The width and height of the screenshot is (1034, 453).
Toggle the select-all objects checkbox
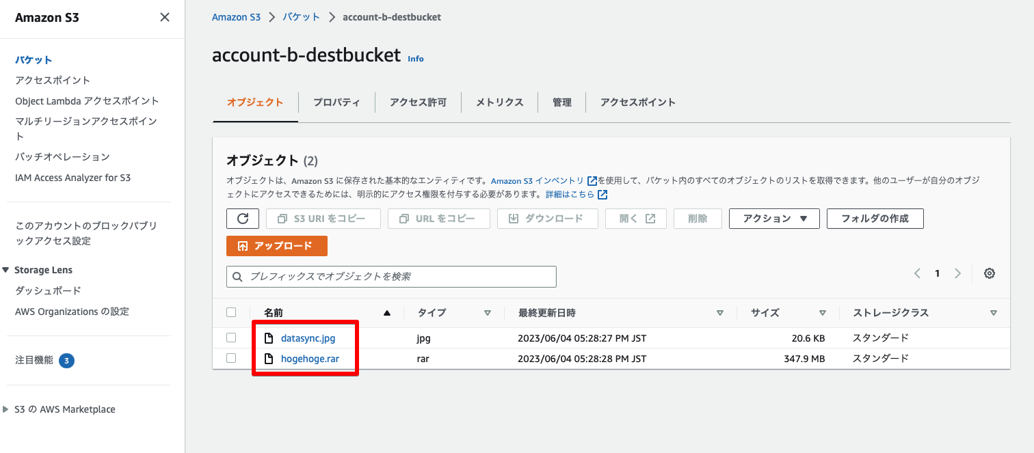point(231,312)
